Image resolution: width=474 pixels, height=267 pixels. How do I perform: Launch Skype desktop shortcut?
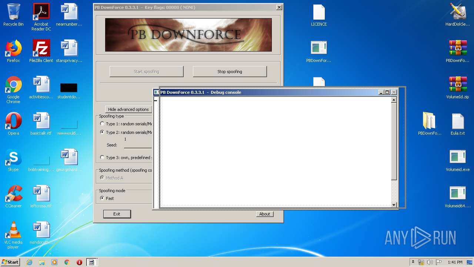13,160
